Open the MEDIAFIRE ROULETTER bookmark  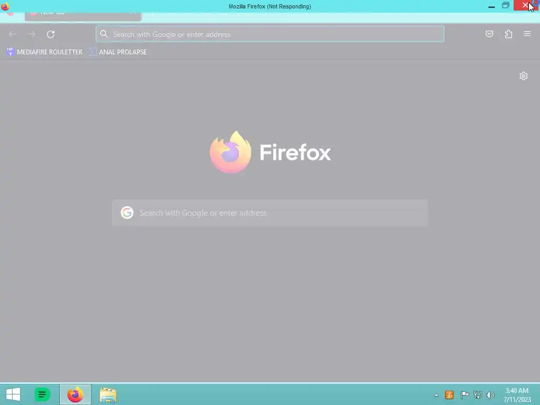pos(45,52)
